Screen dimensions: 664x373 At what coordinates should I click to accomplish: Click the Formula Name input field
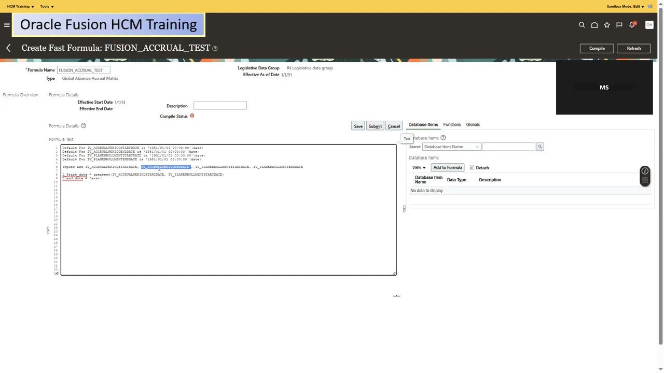pyautogui.click(x=84, y=70)
